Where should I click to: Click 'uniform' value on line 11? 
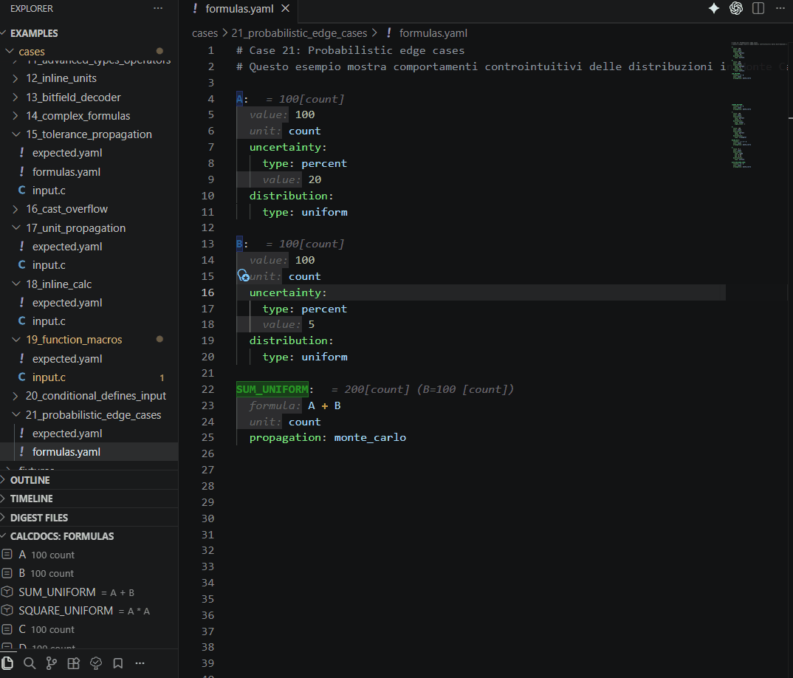(324, 212)
